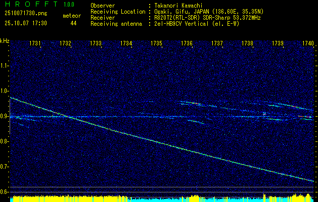Click the Observer field label

point(103,6)
